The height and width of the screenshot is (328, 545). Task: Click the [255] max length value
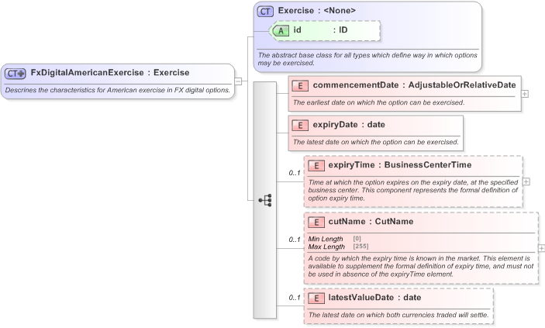pyautogui.click(x=360, y=247)
